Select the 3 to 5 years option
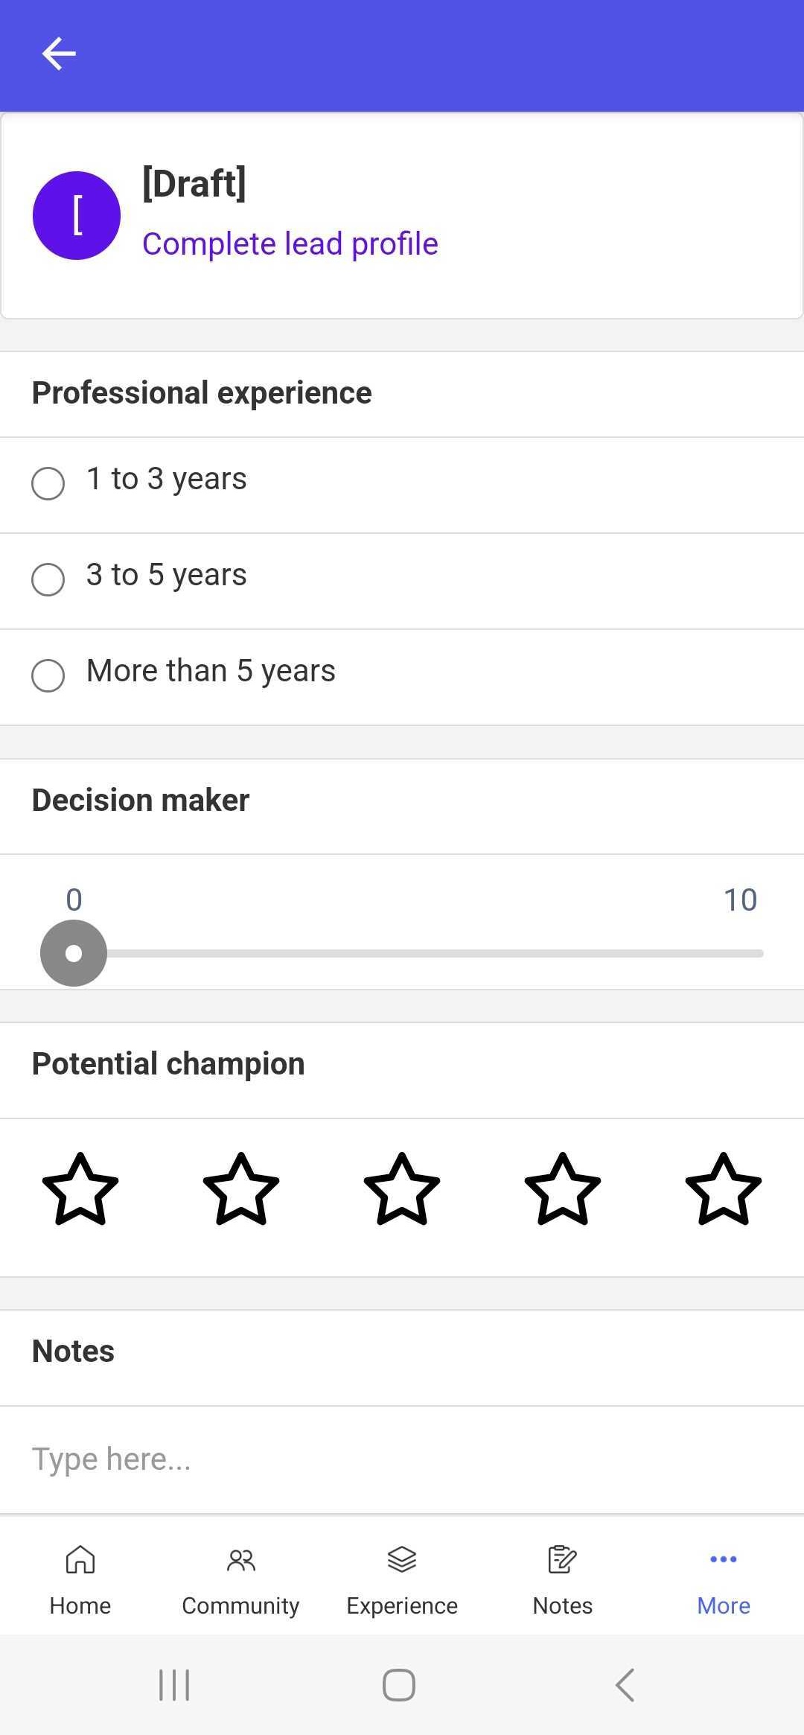The height and width of the screenshot is (1735, 804). (402, 581)
